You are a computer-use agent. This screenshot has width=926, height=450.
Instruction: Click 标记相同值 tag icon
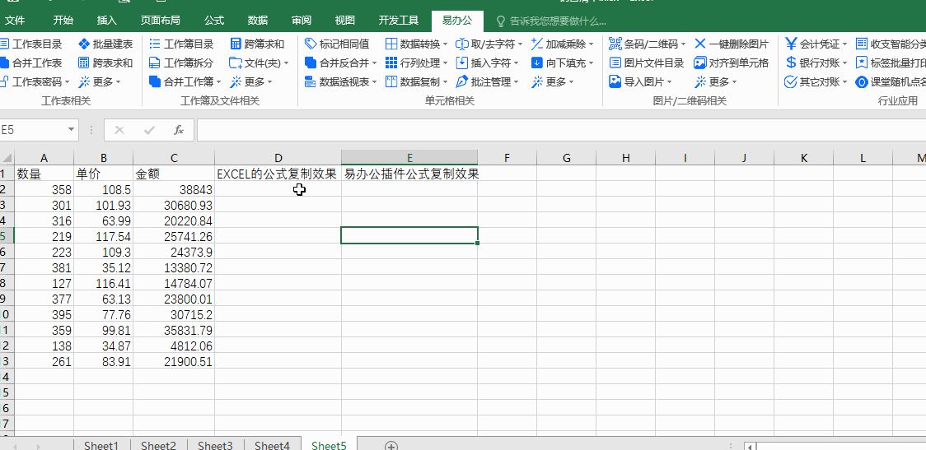point(311,44)
